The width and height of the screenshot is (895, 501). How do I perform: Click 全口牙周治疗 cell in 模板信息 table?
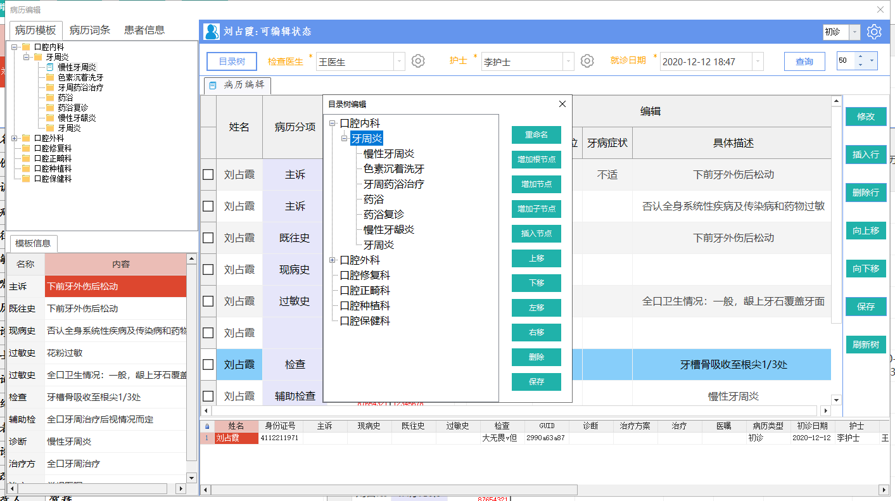[x=115, y=464]
